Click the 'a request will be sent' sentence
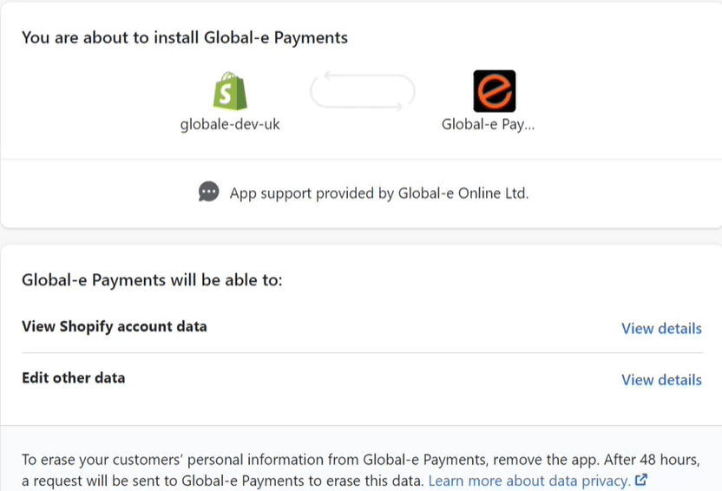Viewport: 722px width, 491px height. click(222, 481)
